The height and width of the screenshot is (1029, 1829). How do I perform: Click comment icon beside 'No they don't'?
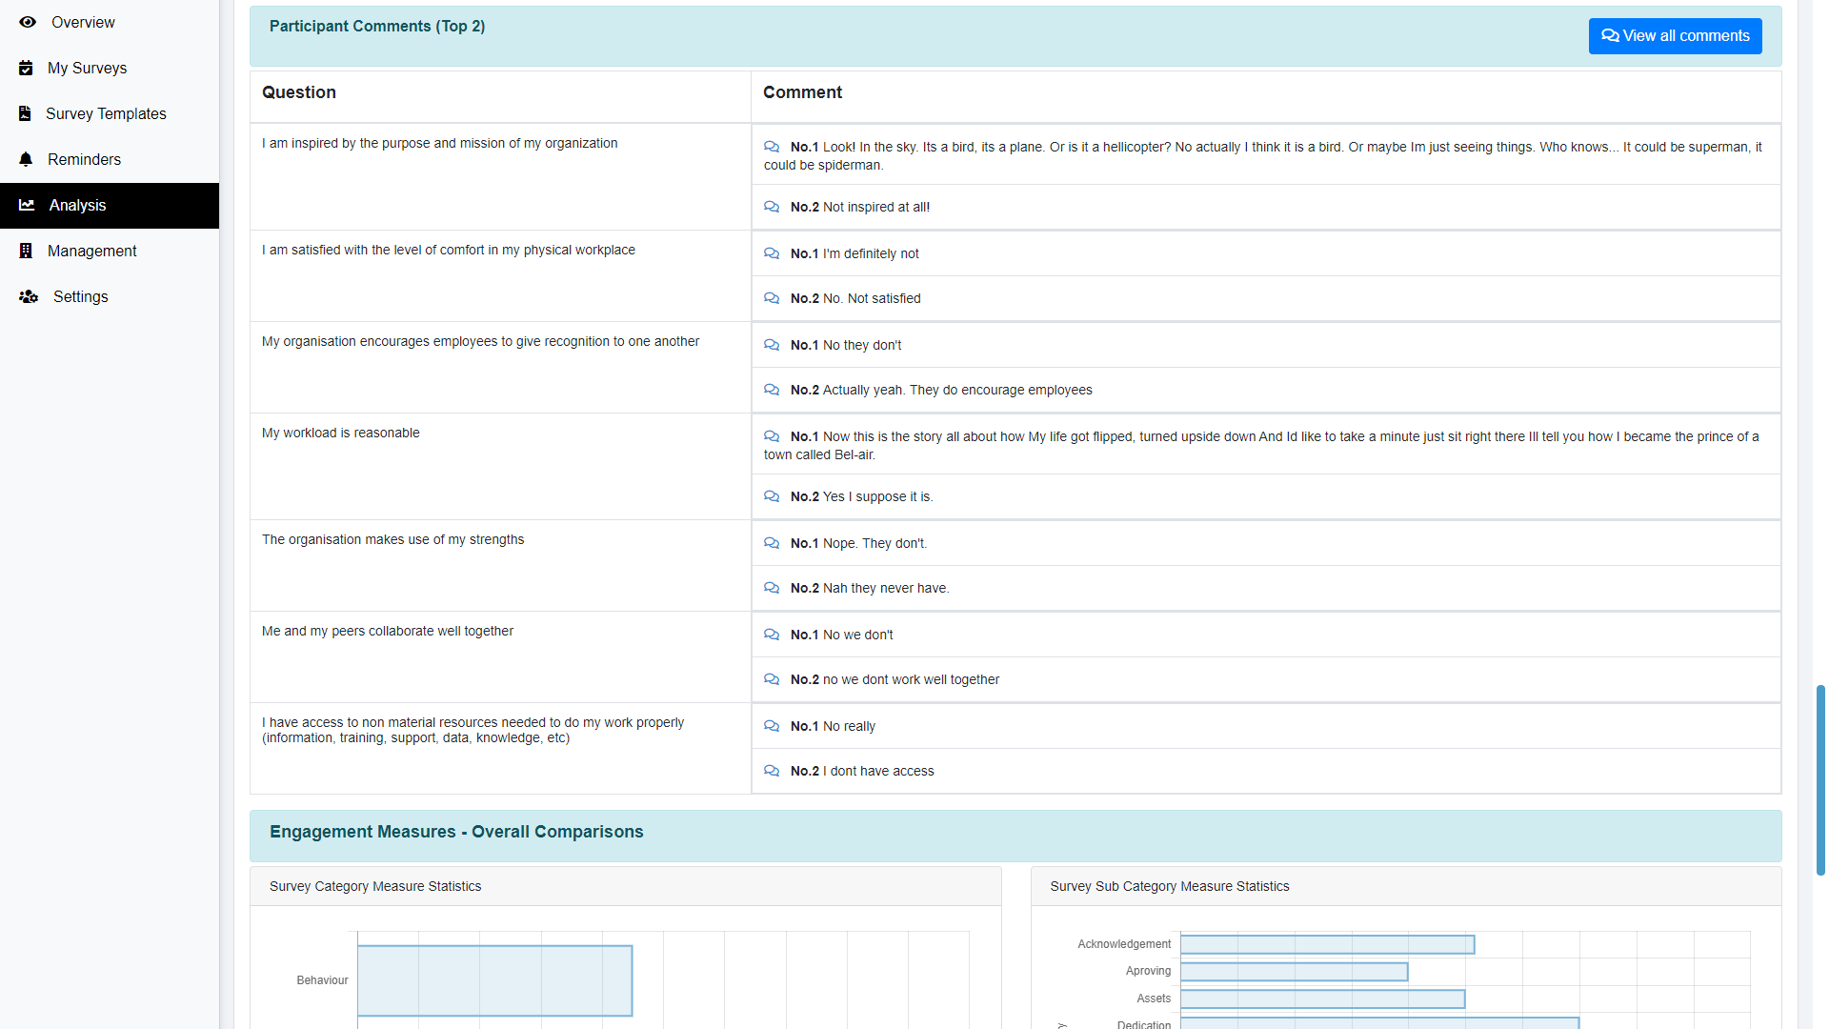pos(772,345)
